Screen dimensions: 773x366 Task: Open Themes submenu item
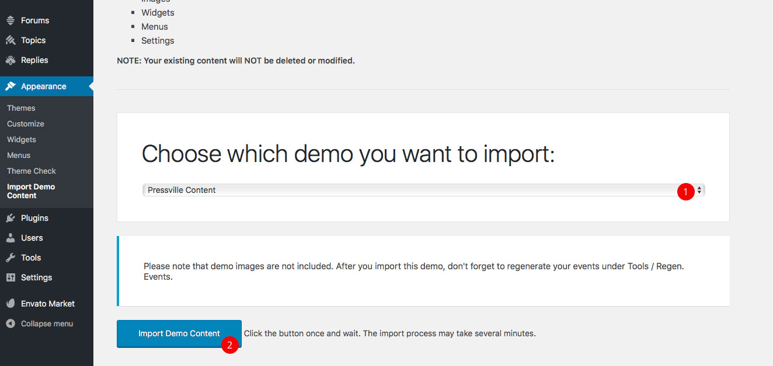coord(21,108)
